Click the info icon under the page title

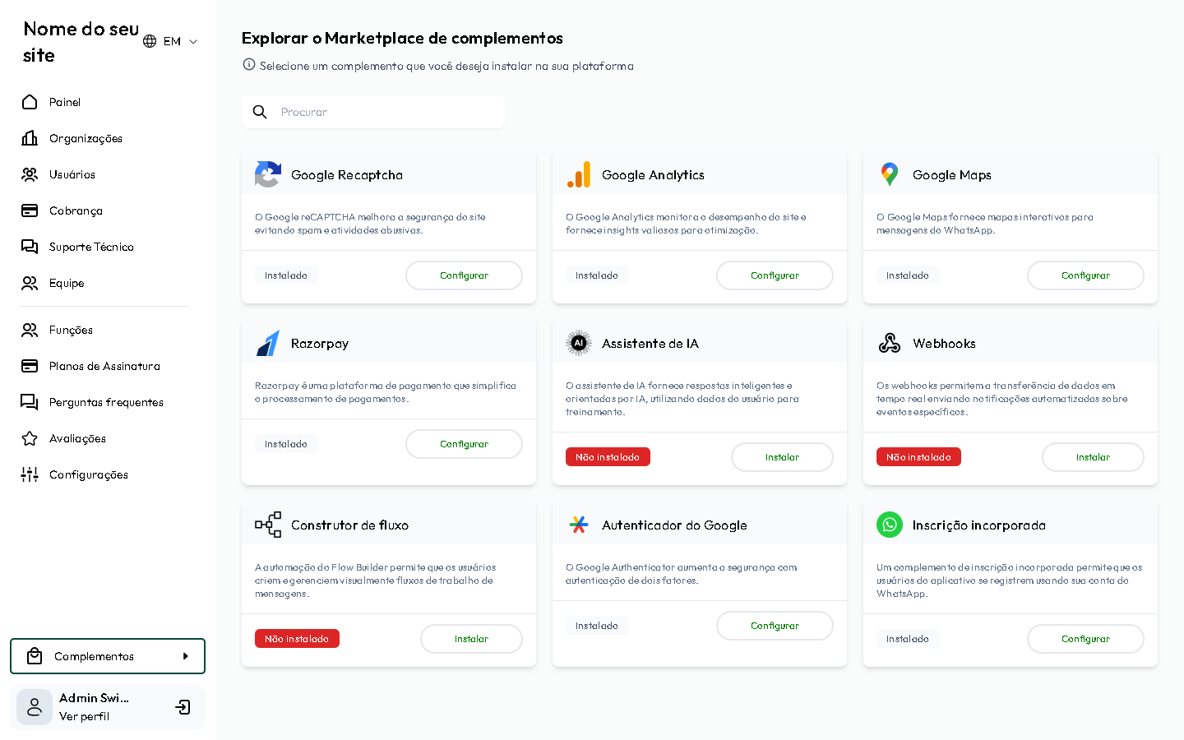(x=249, y=65)
